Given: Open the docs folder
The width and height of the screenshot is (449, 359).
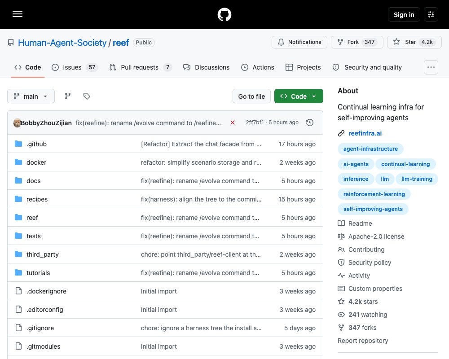Looking at the screenshot, I should pos(34,181).
